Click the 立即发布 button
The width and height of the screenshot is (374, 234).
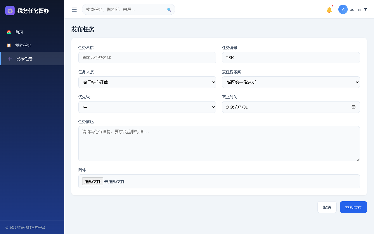click(x=354, y=207)
